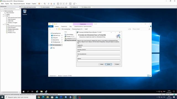This screenshot has width=177, height=99.
Task: Open the Справка menu
Action: tap(34, 4)
